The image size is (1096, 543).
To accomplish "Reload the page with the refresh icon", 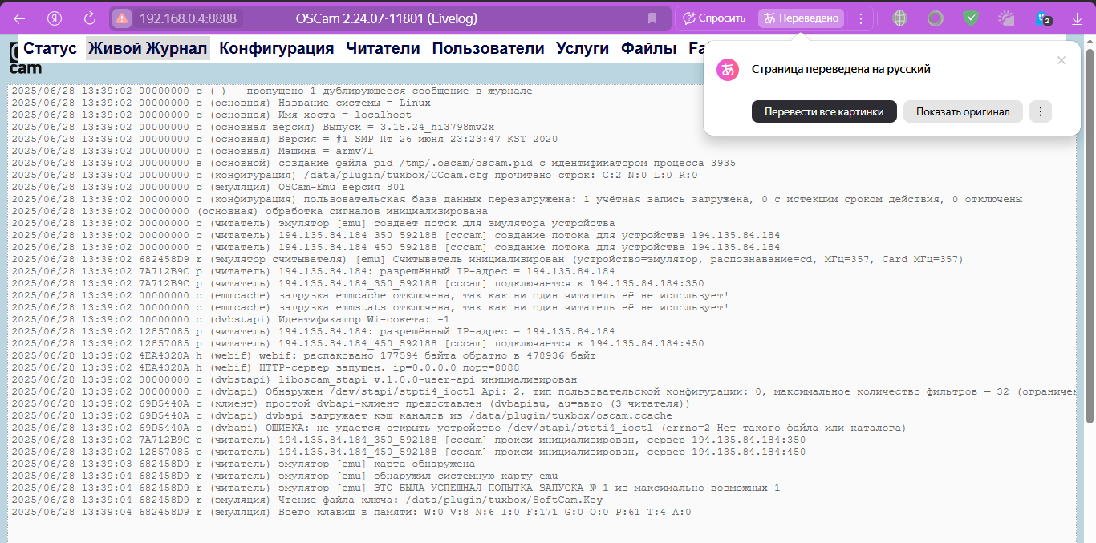I will coord(90,18).
